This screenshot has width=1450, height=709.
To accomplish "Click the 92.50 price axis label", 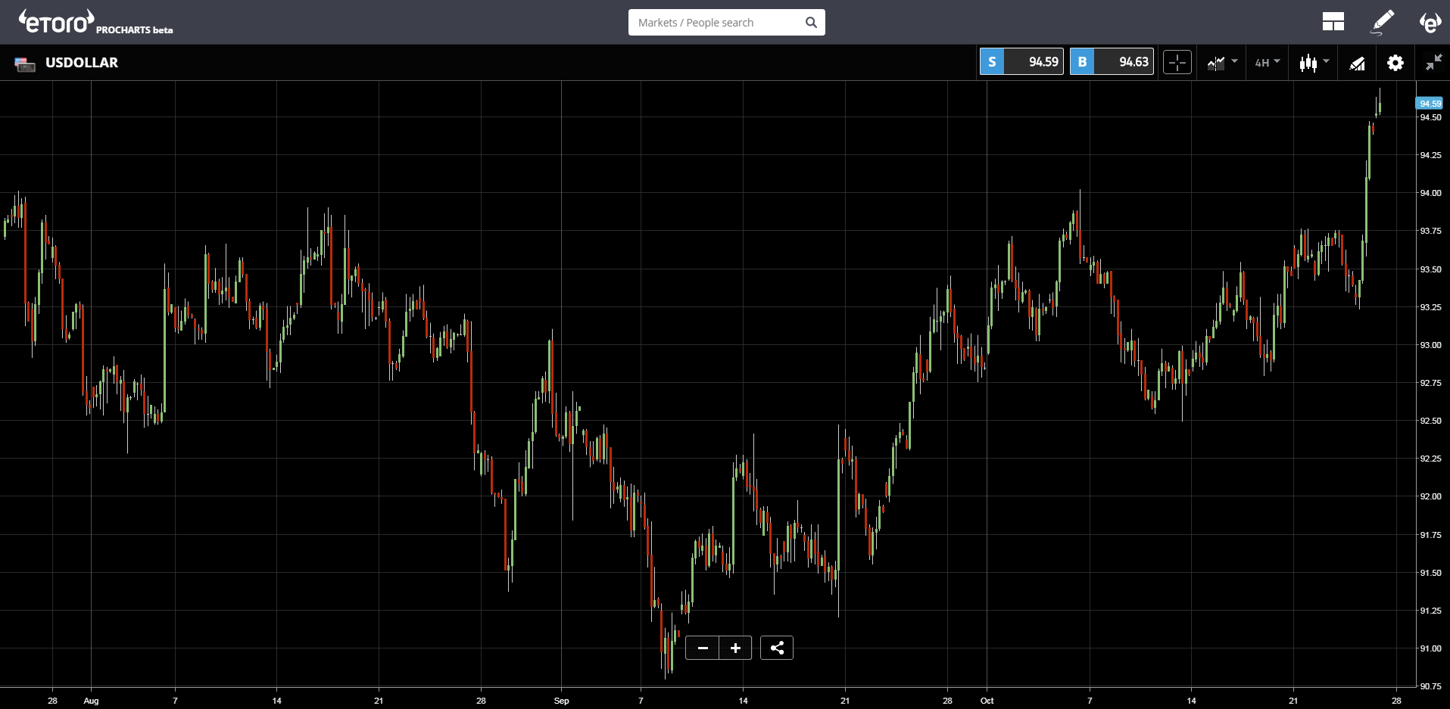I will [x=1430, y=421].
